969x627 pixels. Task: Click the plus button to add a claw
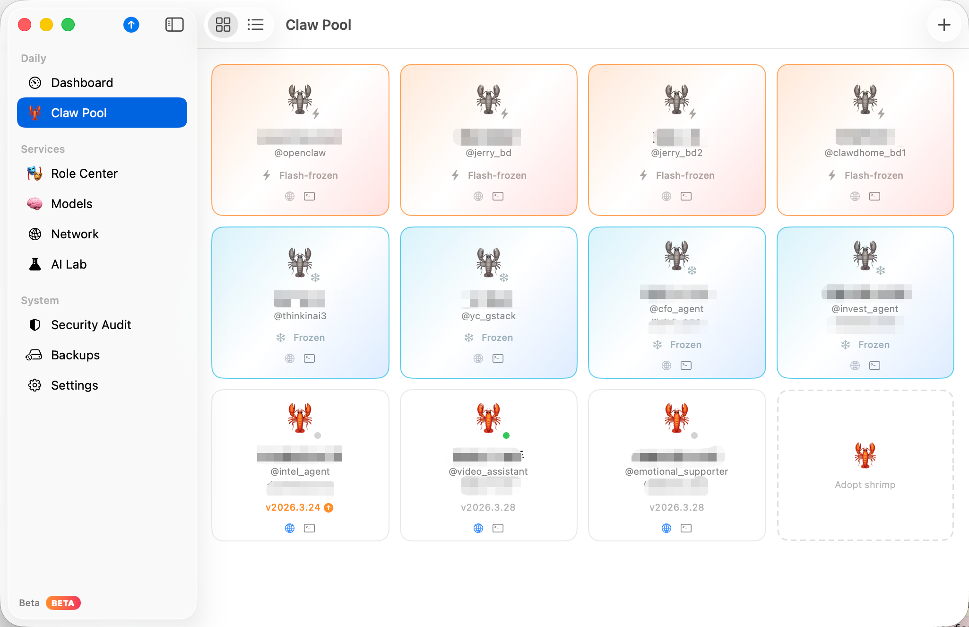click(943, 25)
